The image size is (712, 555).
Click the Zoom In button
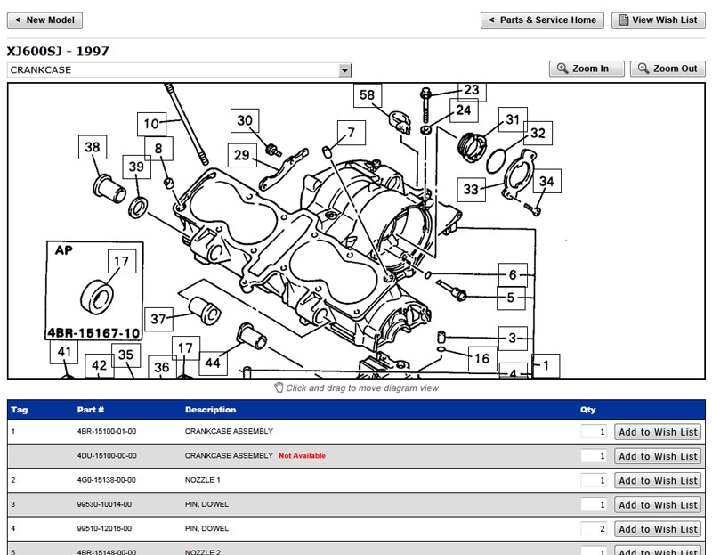click(587, 69)
